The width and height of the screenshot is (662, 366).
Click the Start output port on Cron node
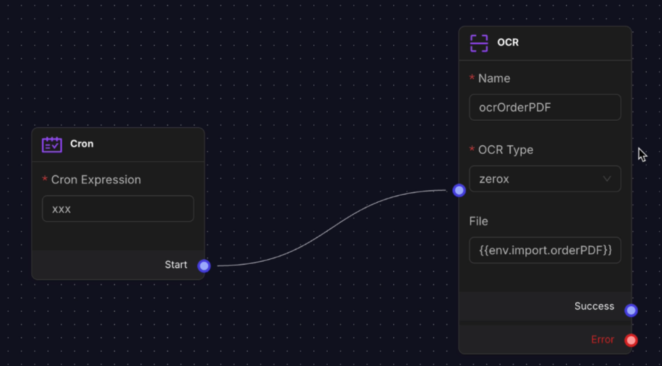[204, 265]
